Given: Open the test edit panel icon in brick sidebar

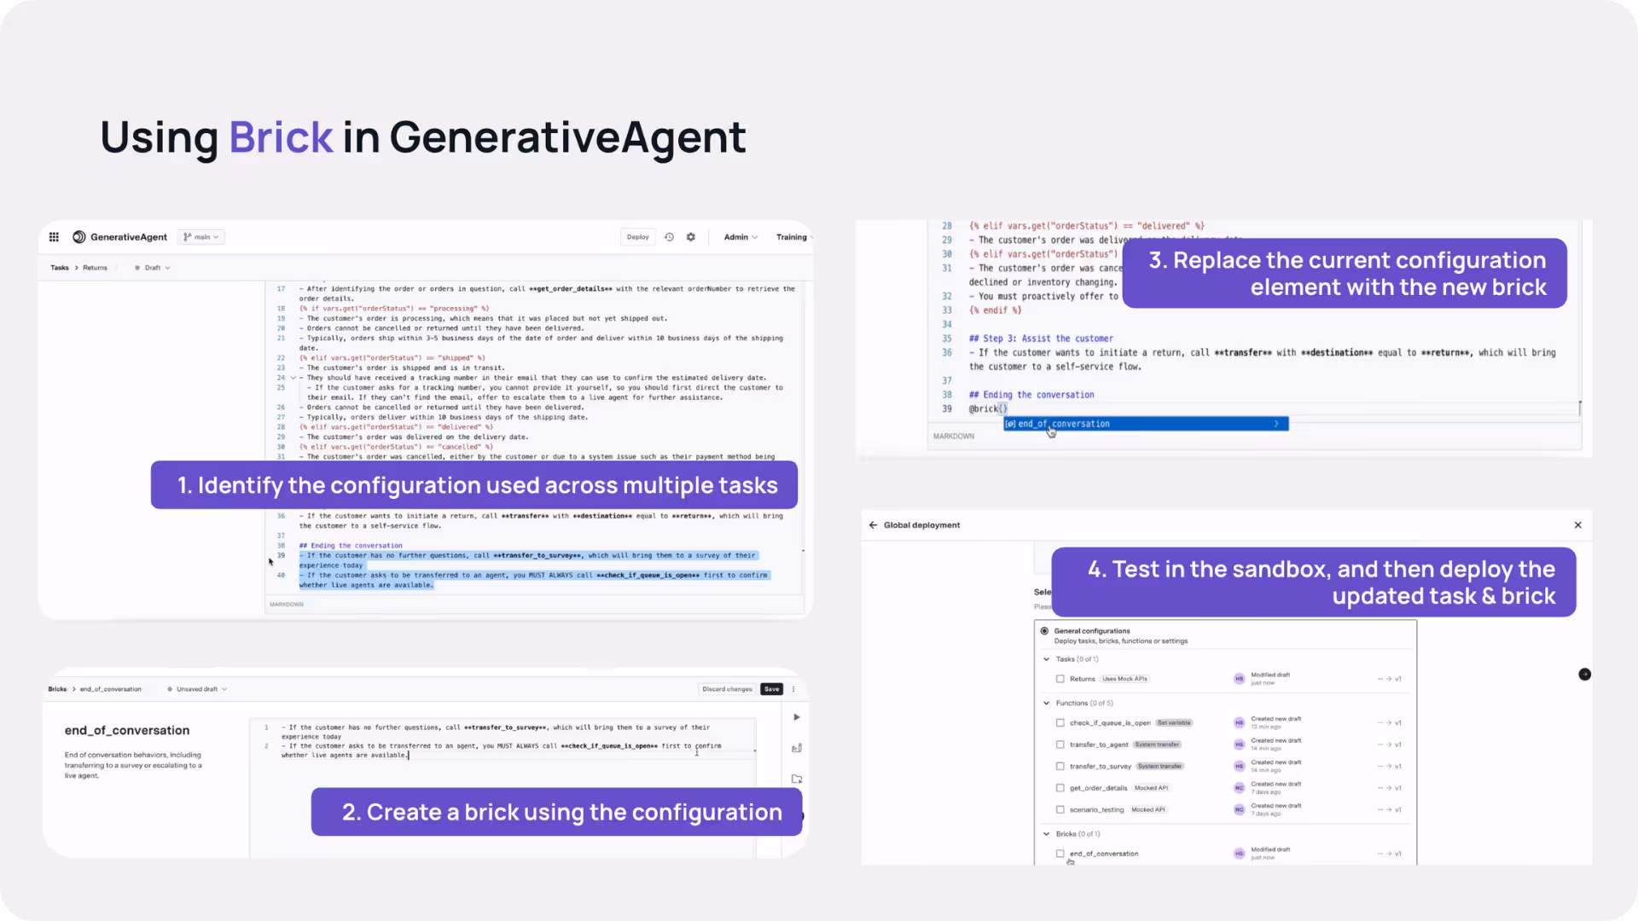Looking at the screenshot, I should coord(797,747).
